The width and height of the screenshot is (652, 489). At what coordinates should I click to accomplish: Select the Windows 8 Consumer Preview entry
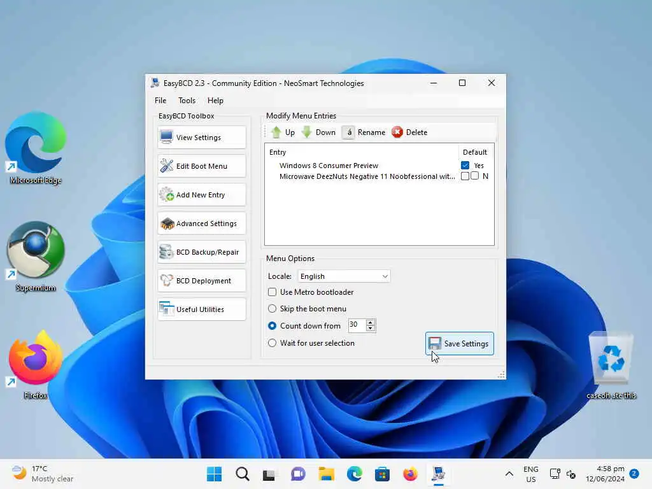(329, 166)
